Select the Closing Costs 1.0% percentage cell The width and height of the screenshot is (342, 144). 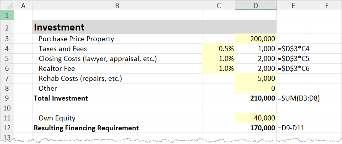tap(218, 59)
